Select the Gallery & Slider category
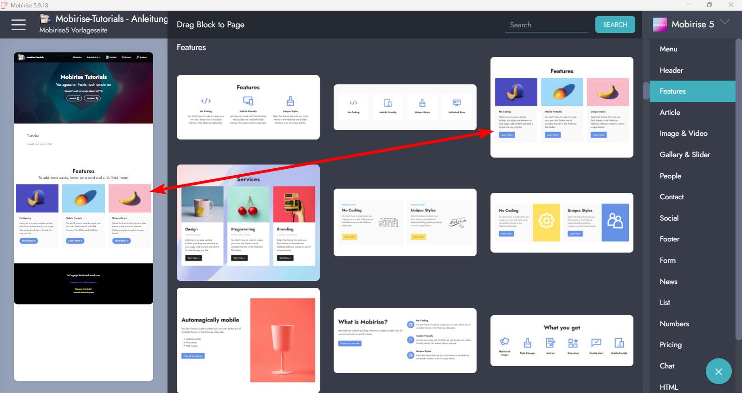Screen dimensions: 742x393 684,155
